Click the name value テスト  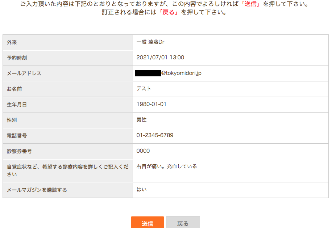pyautogui.click(x=144, y=89)
